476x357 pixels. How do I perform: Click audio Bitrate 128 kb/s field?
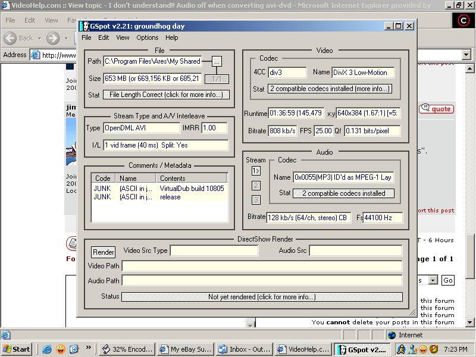point(308,218)
